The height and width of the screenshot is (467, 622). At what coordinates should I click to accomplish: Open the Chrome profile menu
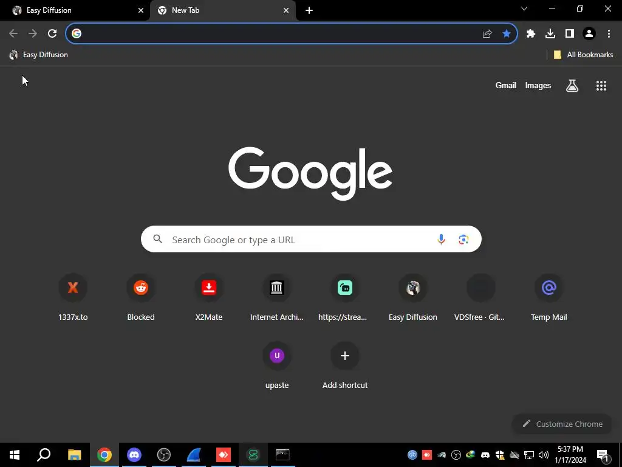589,34
